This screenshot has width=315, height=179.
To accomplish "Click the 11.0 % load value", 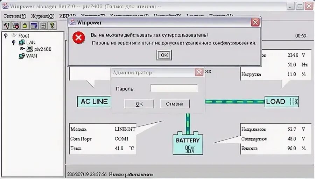I will tap(292, 74).
